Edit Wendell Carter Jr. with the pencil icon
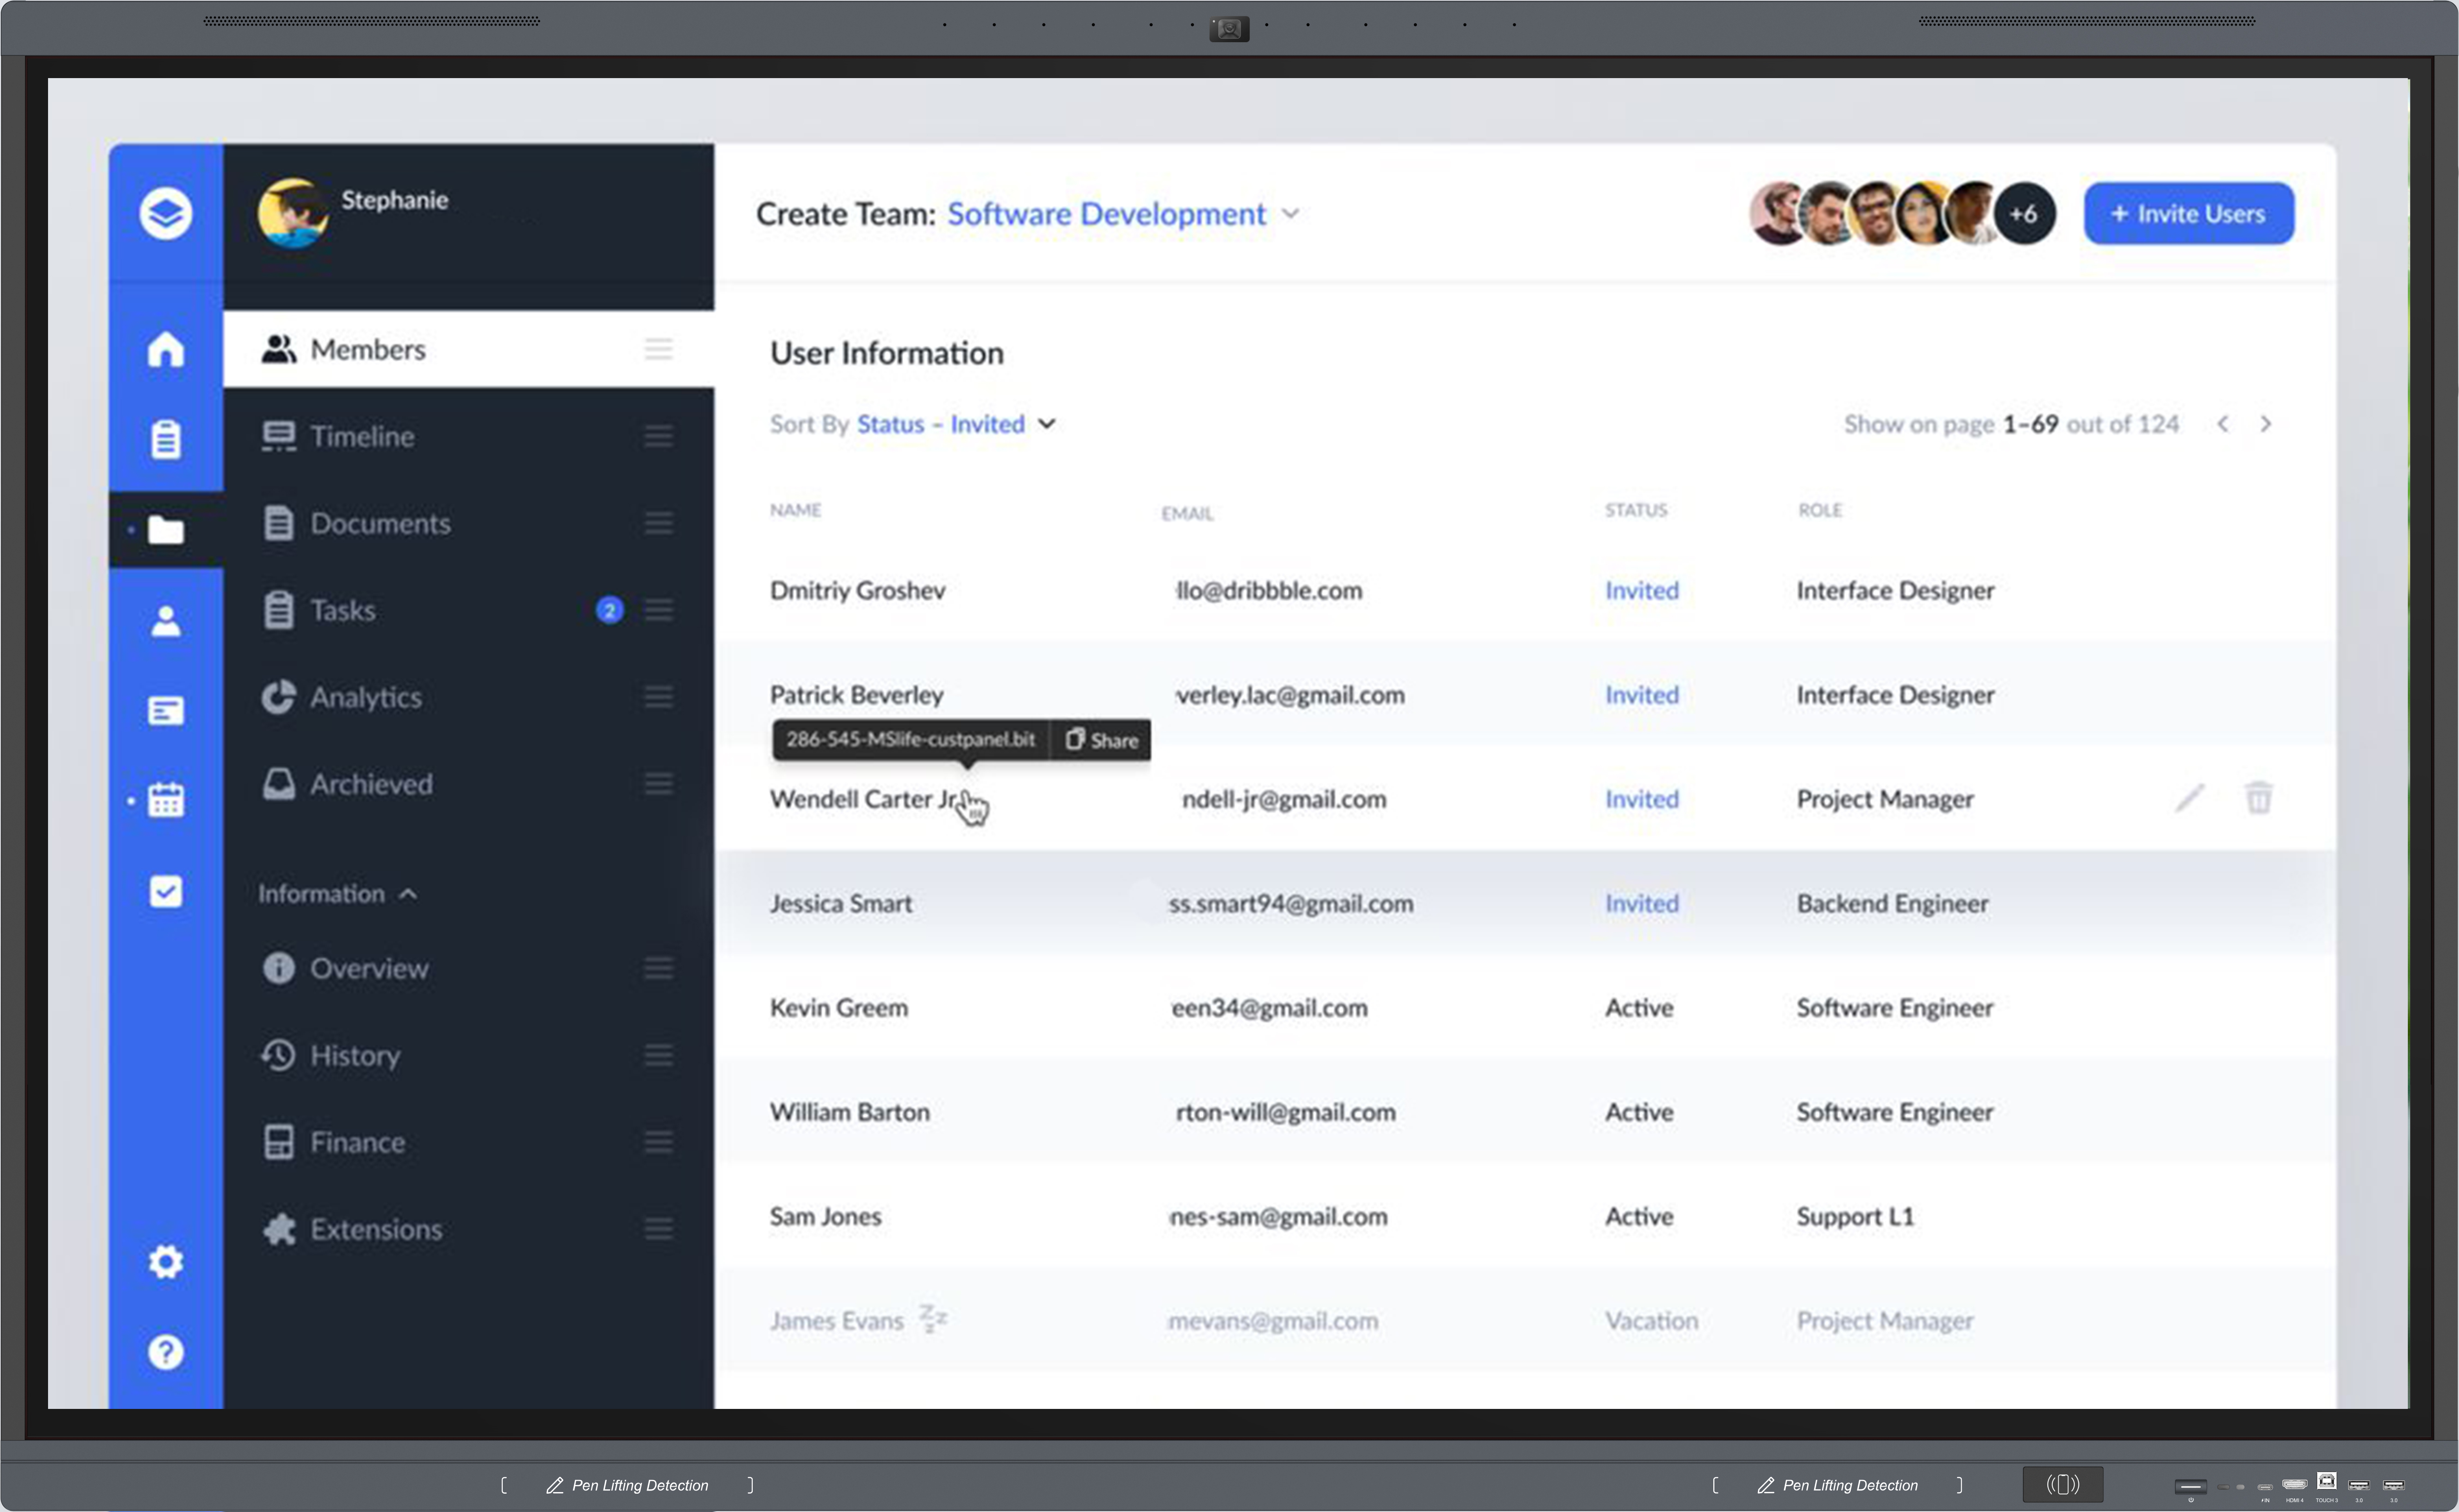 [x=2190, y=798]
